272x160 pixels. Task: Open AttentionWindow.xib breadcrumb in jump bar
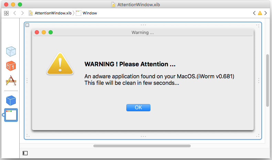click(50, 13)
